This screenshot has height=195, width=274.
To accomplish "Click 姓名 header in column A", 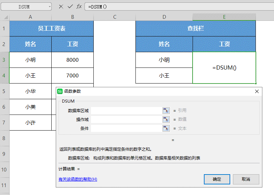I will tap(30, 44).
